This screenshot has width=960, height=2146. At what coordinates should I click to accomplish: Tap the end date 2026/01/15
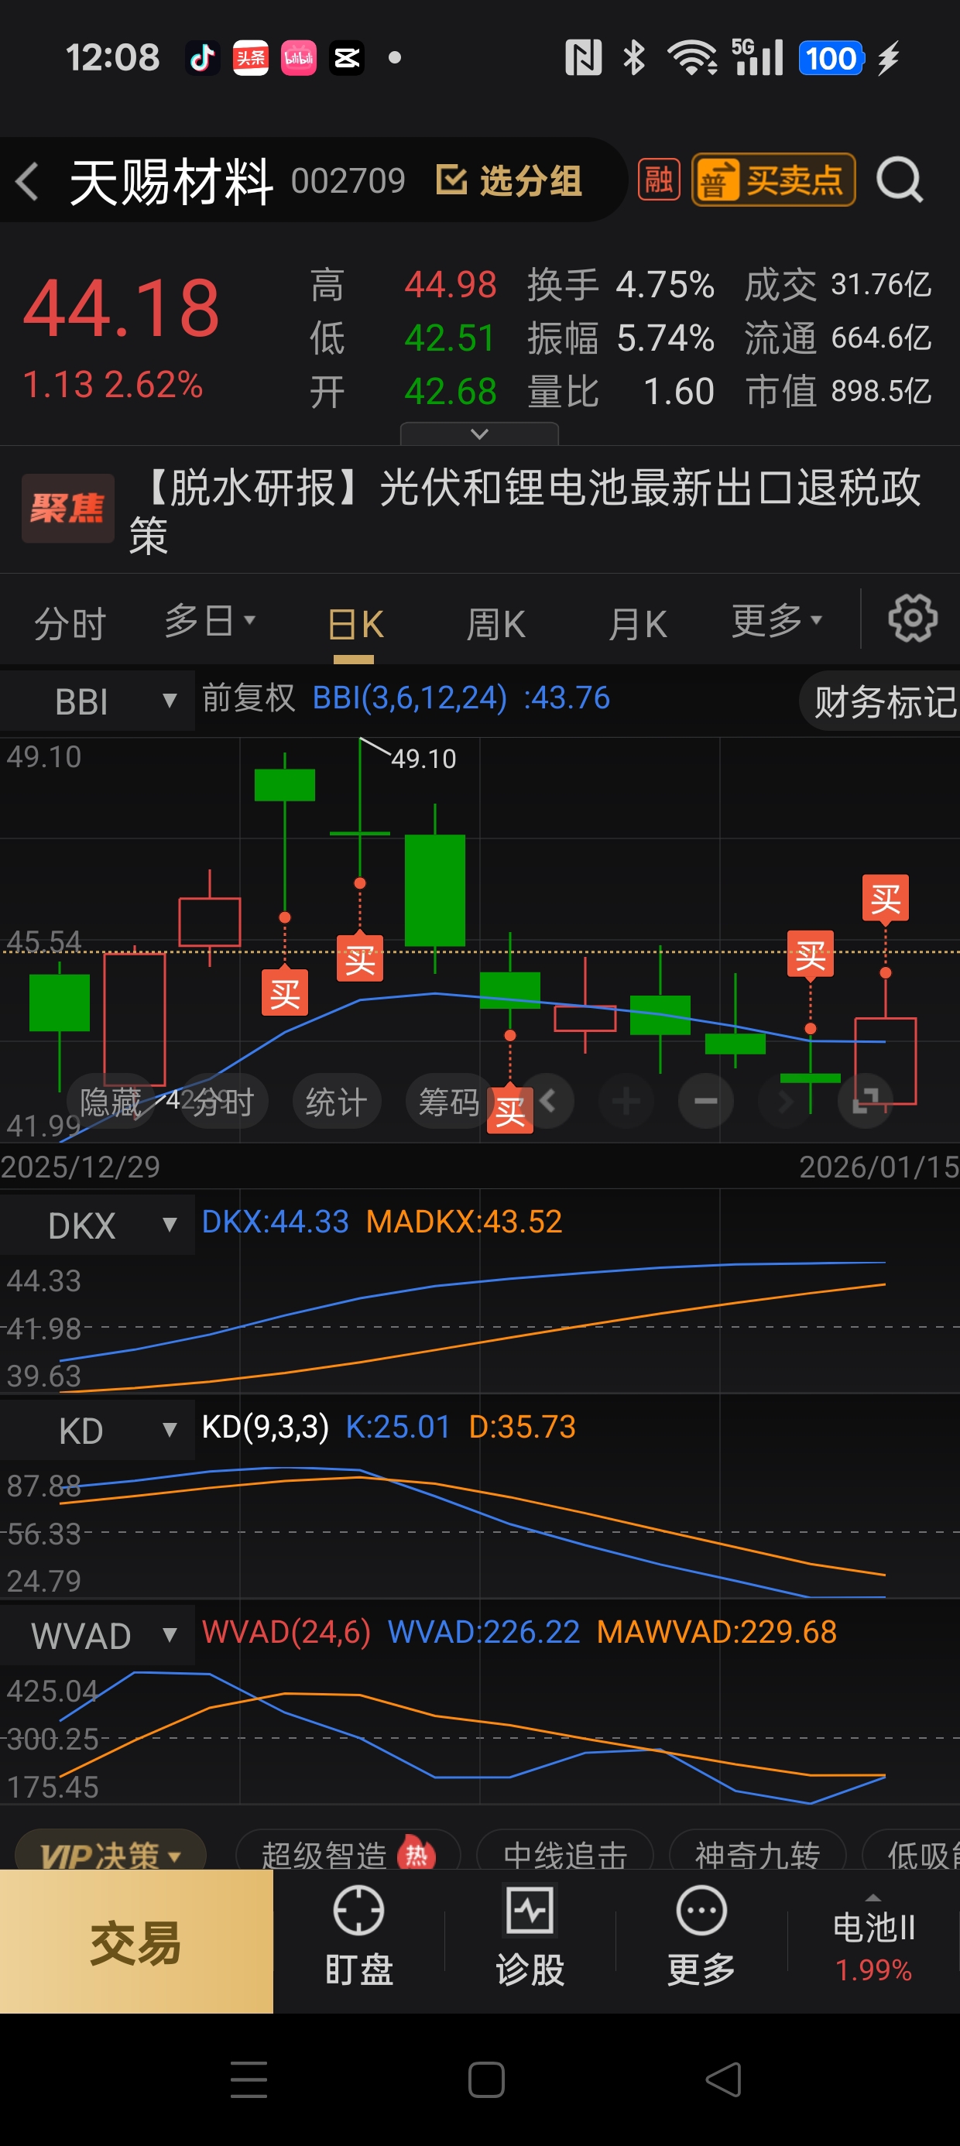click(x=879, y=1167)
